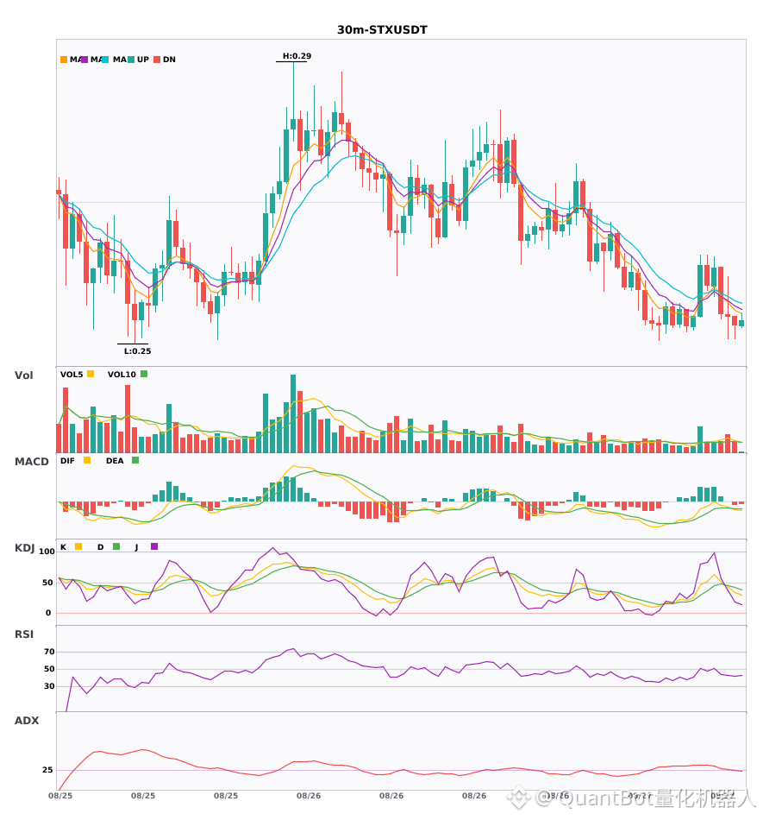Click the KDJ axis value 50

pyautogui.click(x=47, y=583)
